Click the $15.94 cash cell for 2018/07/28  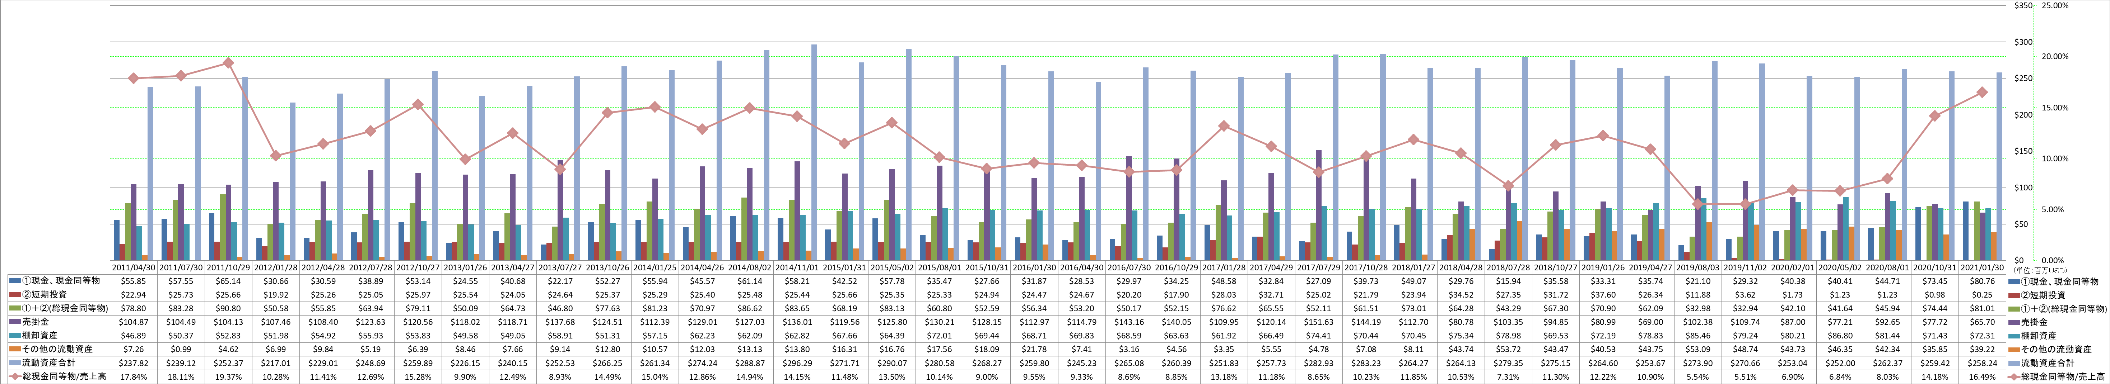point(1509,281)
